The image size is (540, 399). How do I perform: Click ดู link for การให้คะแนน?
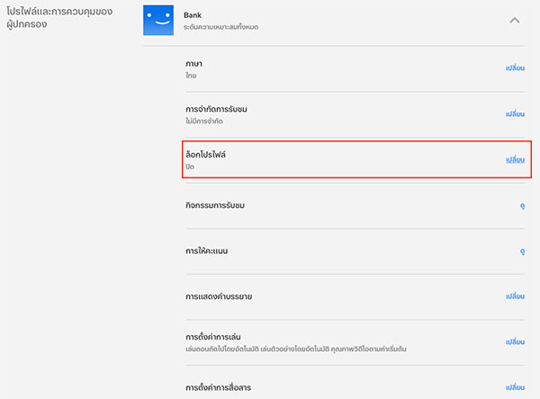[x=522, y=251]
